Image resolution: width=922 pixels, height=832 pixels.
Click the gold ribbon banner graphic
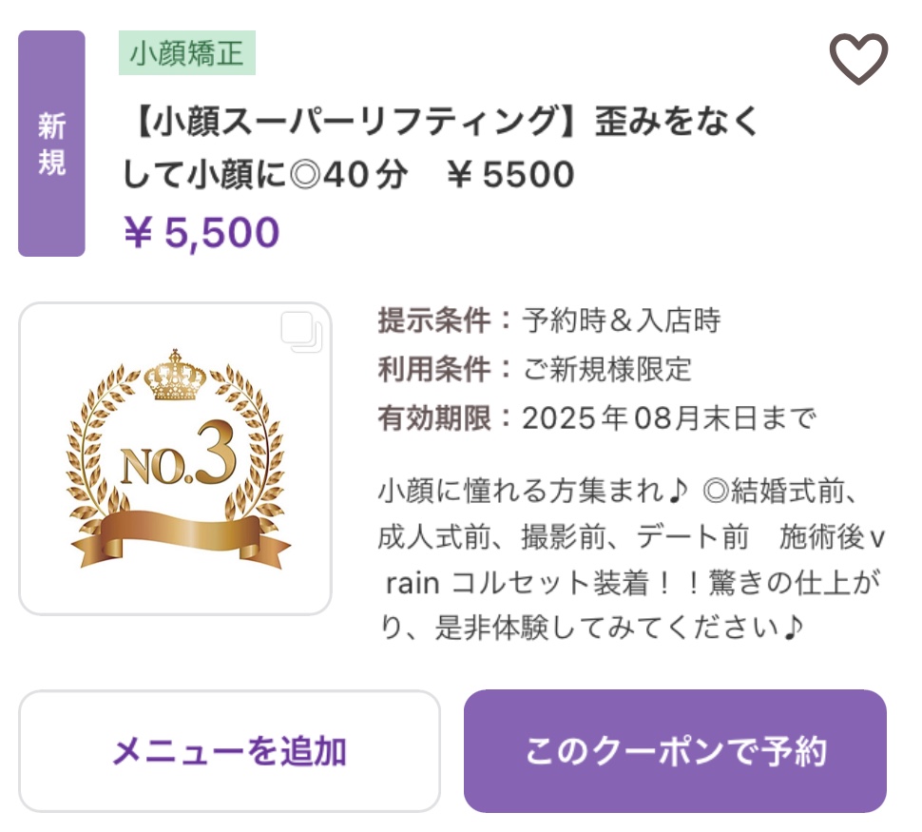pos(182,538)
